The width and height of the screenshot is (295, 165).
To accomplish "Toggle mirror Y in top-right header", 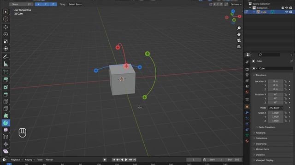I will click(x=218, y=4).
